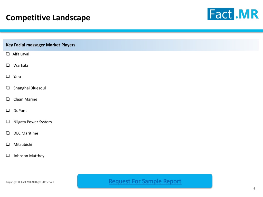Check the box next to Alfa Laval
This screenshot has width=263, height=197.
(x=8, y=54)
